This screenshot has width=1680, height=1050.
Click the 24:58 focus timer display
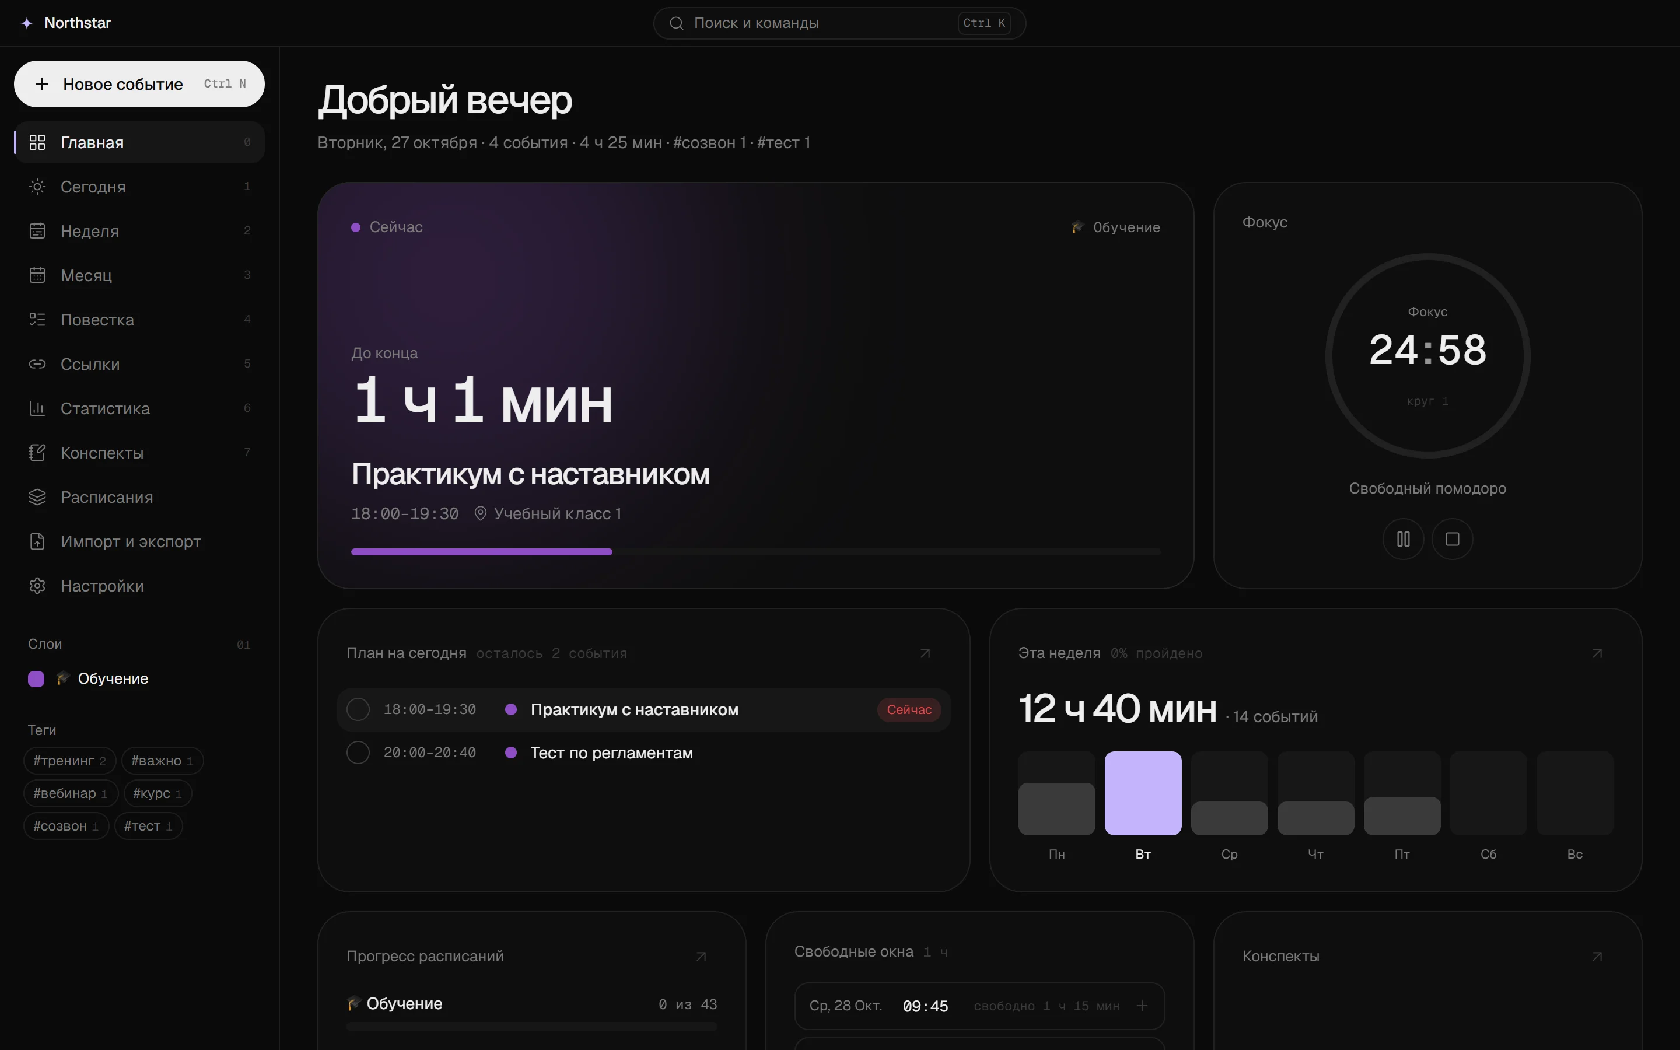coord(1427,349)
